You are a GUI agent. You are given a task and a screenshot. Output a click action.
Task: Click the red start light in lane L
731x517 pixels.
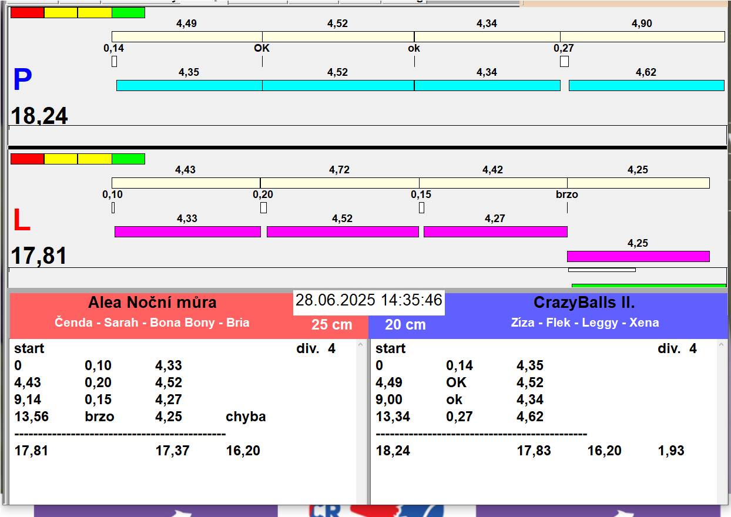(x=27, y=159)
